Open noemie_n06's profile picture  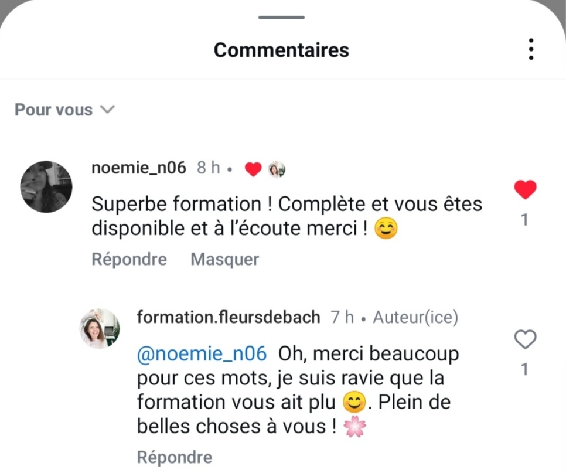pyautogui.click(x=46, y=186)
